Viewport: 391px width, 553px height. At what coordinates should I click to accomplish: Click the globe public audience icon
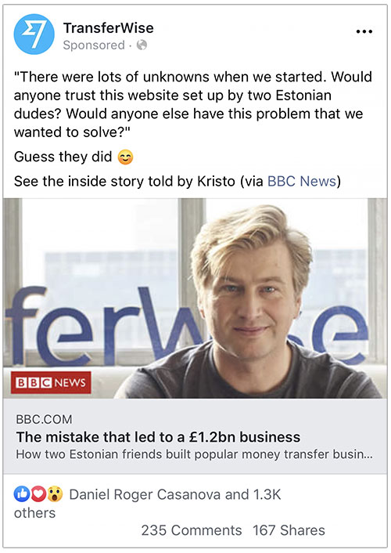tap(142, 45)
